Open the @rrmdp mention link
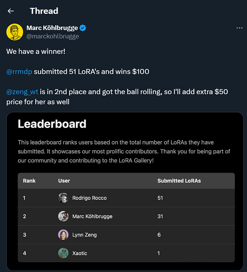This screenshot has width=247, height=272. pos(19,72)
